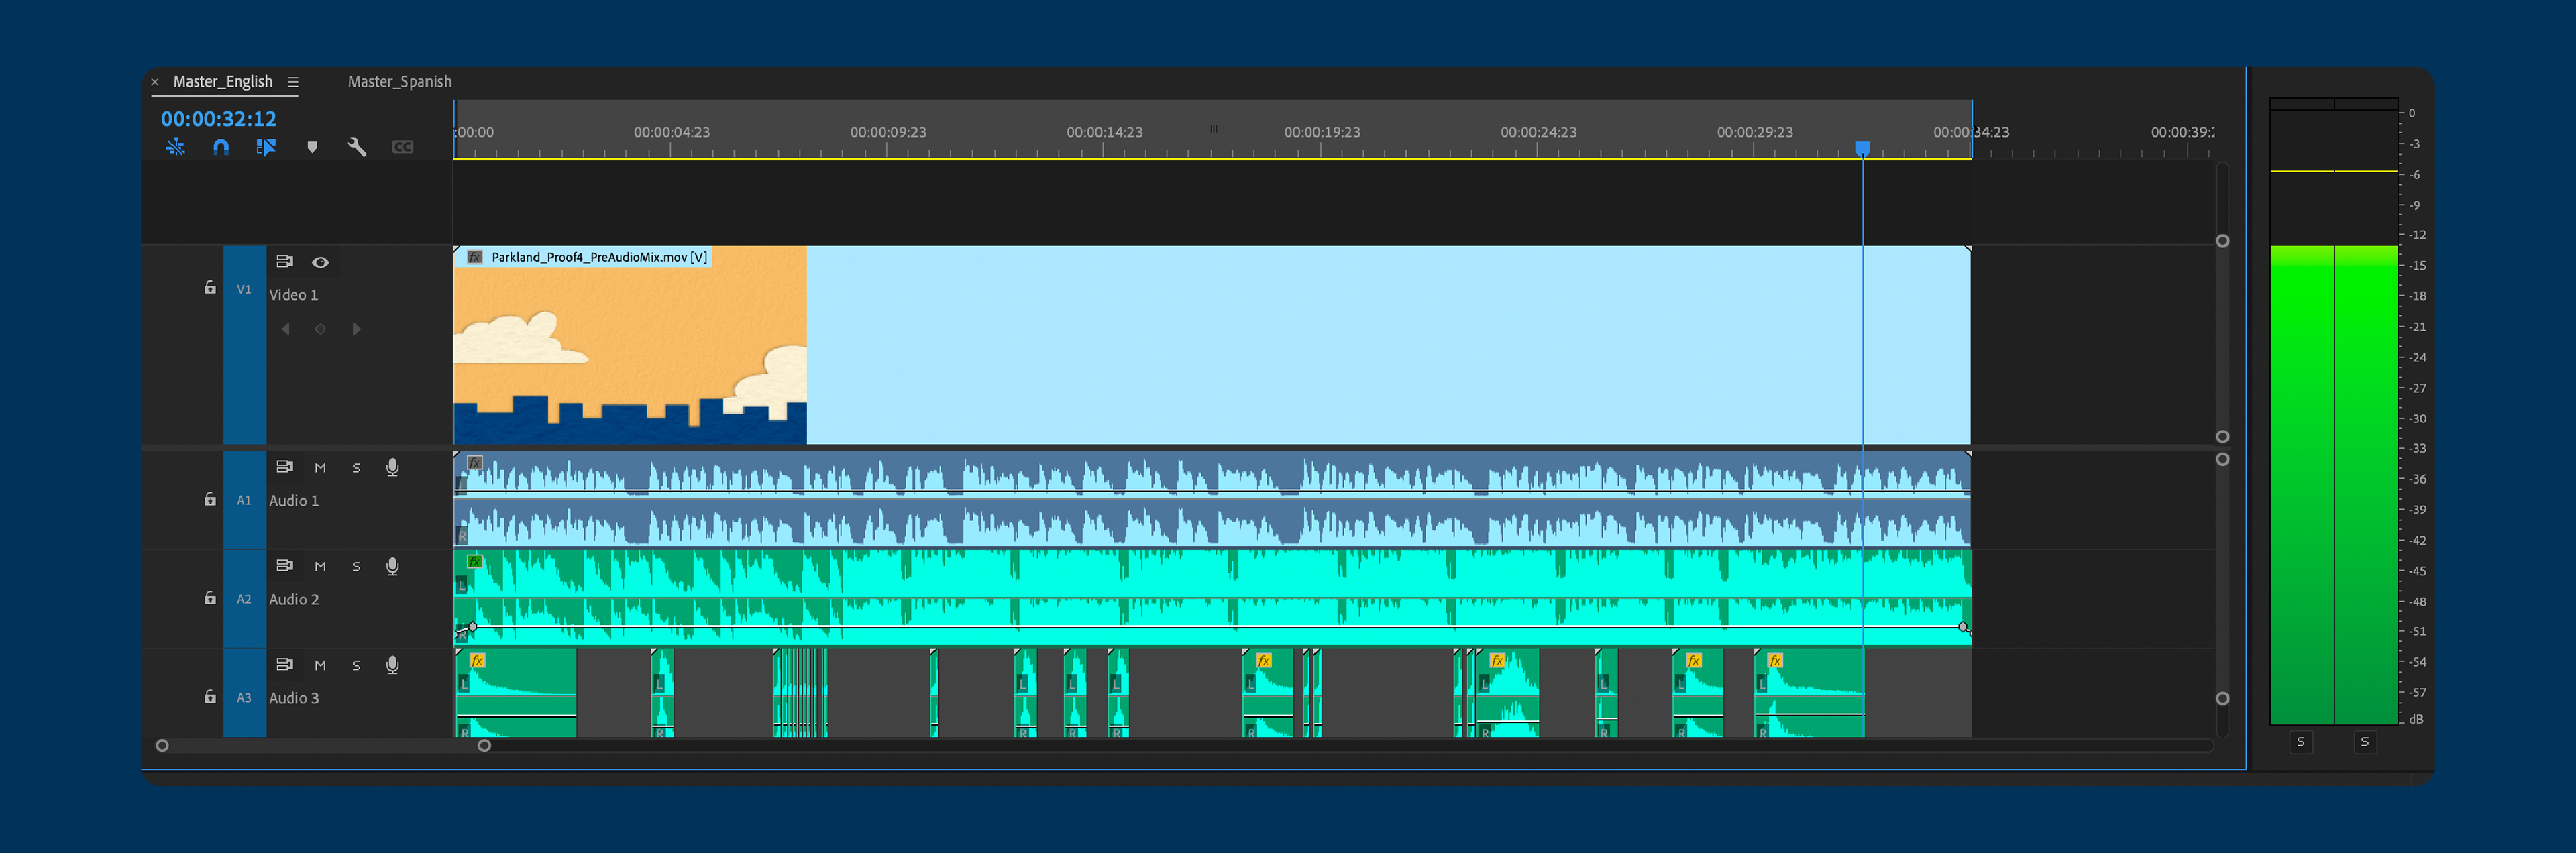Image resolution: width=2576 pixels, height=853 pixels.
Task: Toggle Linked Selection icon
Action: 266,147
